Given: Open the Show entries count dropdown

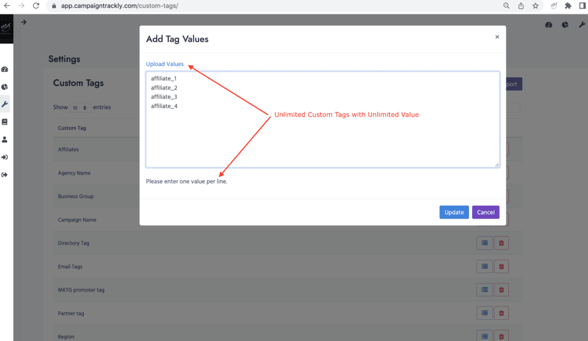Looking at the screenshot, I should (x=80, y=107).
